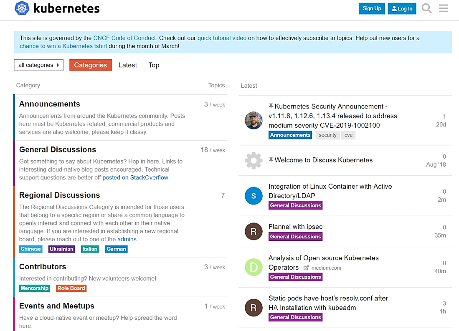
Task: Open the hamburger menu icon
Action: (x=444, y=8)
